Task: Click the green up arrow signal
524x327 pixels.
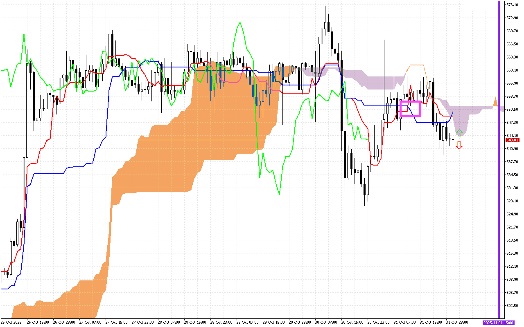Action: coord(459,133)
